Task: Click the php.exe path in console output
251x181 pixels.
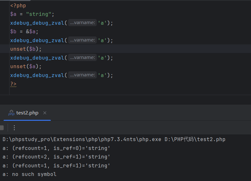Action: [82, 139]
